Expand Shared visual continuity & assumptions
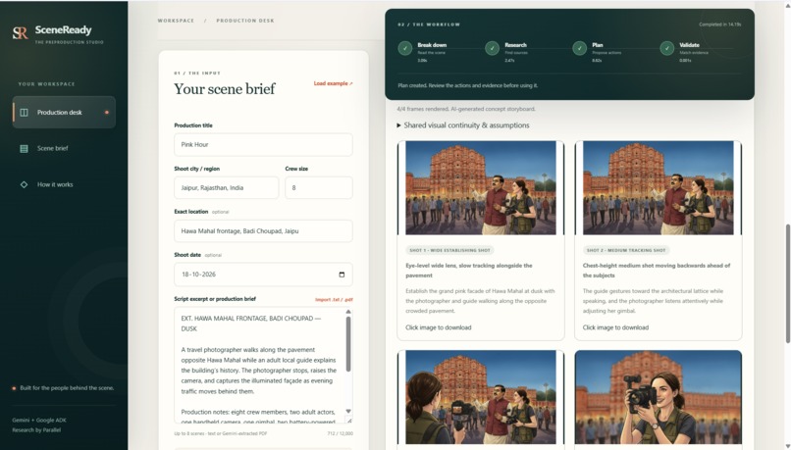Image resolution: width=791 pixels, height=450 pixels. (x=463, y=125)
